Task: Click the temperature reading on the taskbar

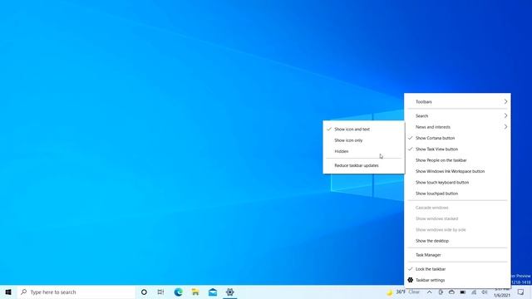Action: 401,292
